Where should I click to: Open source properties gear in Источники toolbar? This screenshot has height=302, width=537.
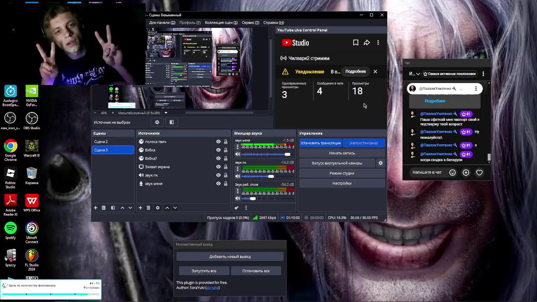click(158, 208)
